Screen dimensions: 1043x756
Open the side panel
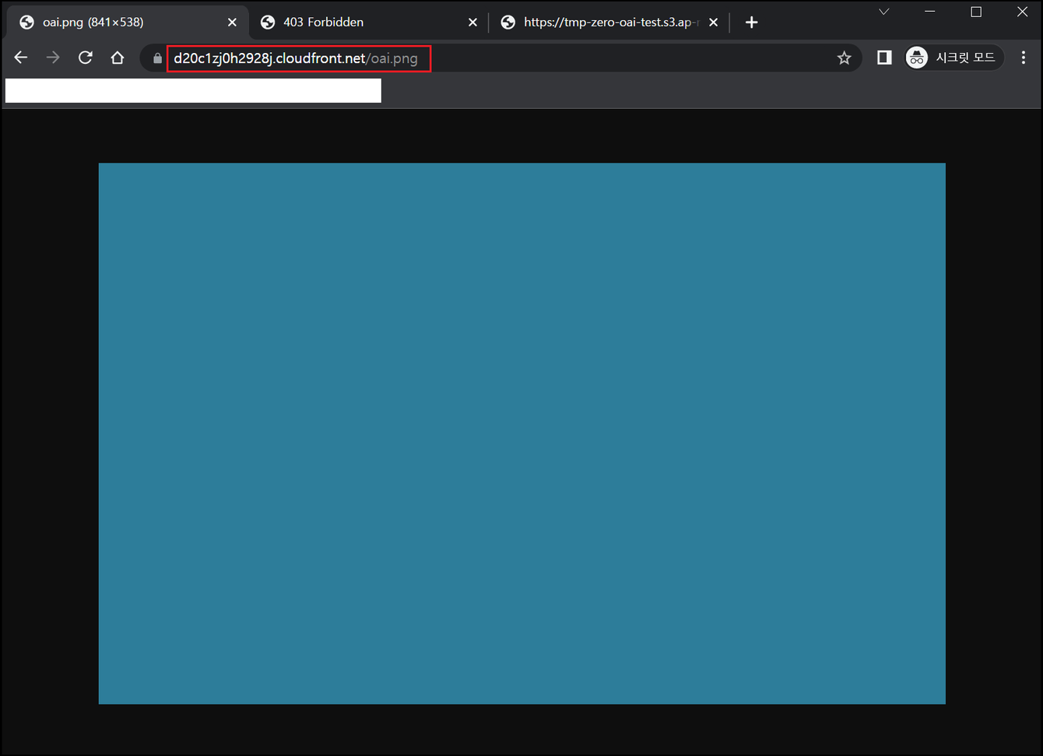[884, 58]
